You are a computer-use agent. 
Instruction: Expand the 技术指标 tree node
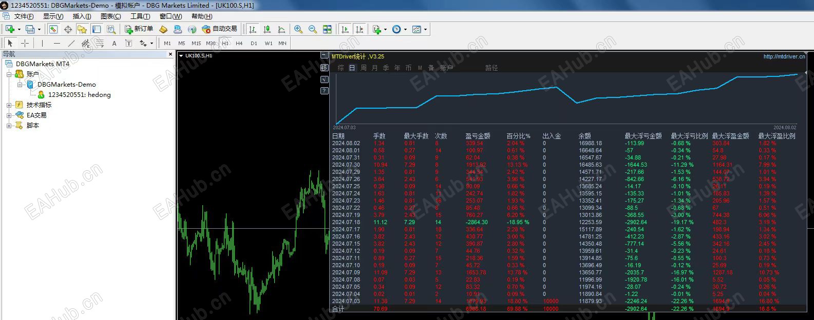(9, 105)
